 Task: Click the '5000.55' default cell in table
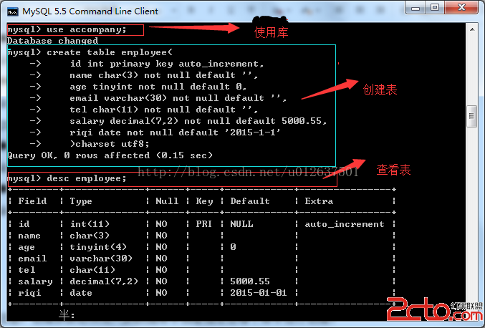click(x=250, y=281)
